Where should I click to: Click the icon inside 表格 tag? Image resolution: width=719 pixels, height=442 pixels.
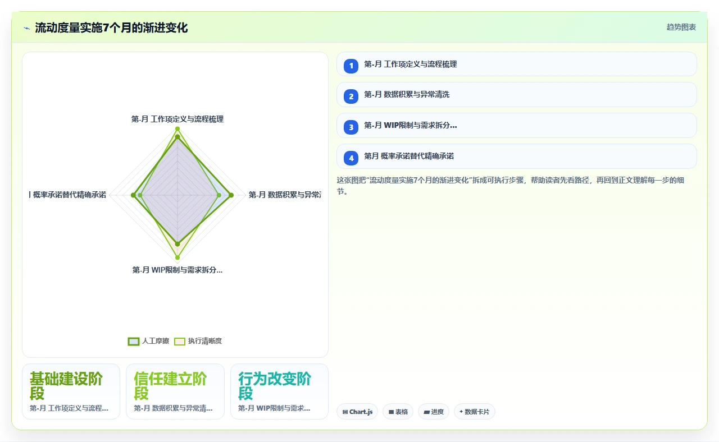tap(391, 412)
